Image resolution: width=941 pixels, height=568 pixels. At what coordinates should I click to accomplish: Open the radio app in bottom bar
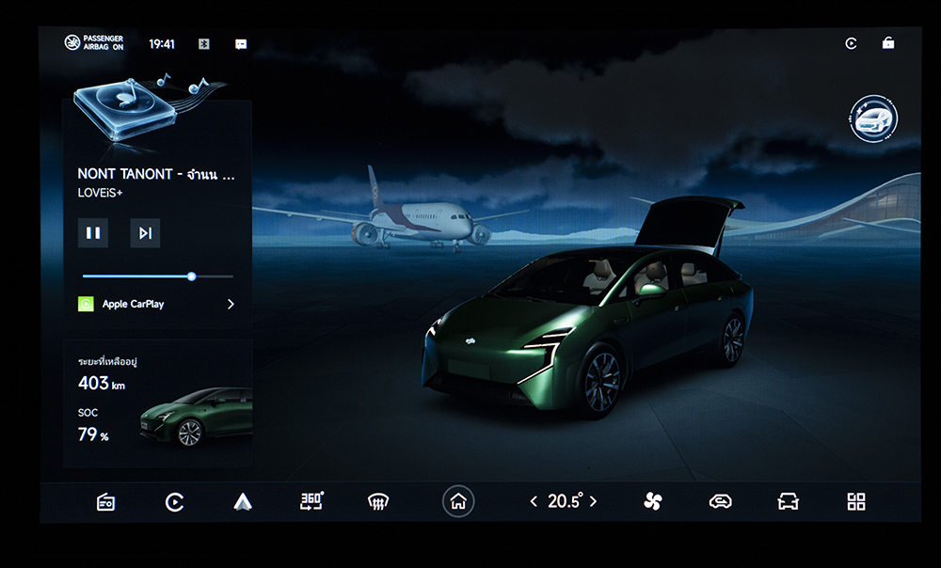[105, 502]
